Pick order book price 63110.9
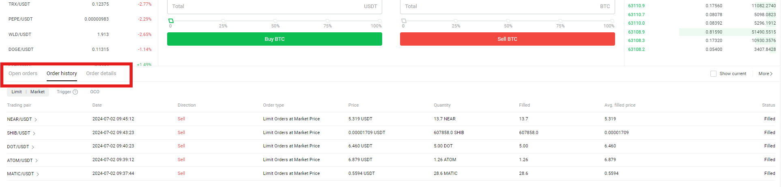This screenshot has width=781, height=187. (x=636, y=6)
